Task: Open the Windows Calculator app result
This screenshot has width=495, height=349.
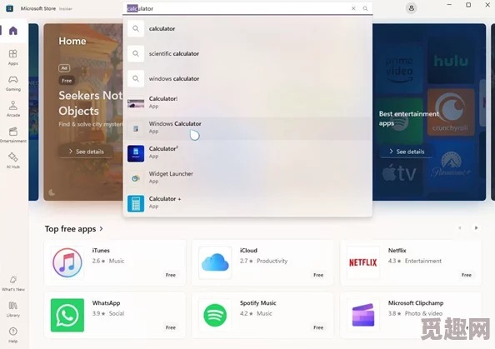Action: (247, 127)
